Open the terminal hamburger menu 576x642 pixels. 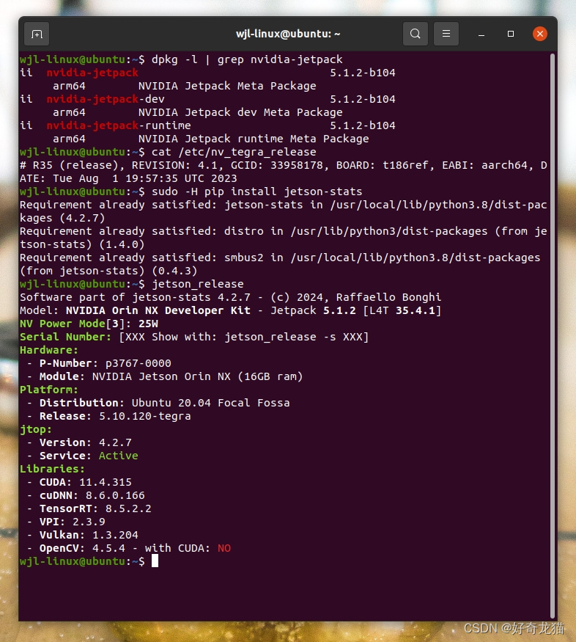point(446,34)
